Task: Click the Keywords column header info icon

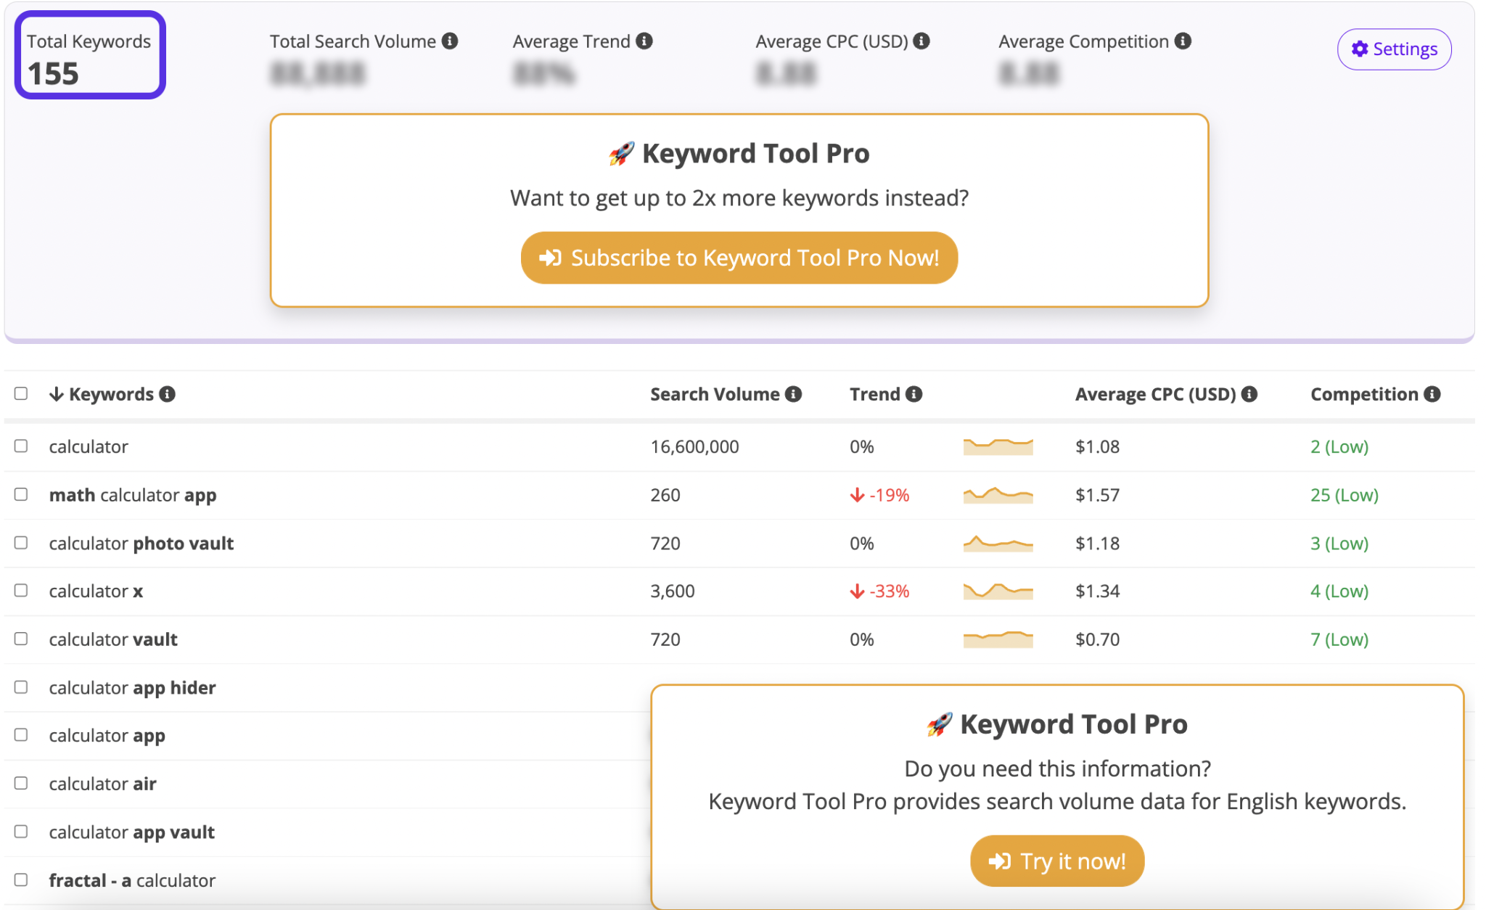Action: (x=168, y=394)
